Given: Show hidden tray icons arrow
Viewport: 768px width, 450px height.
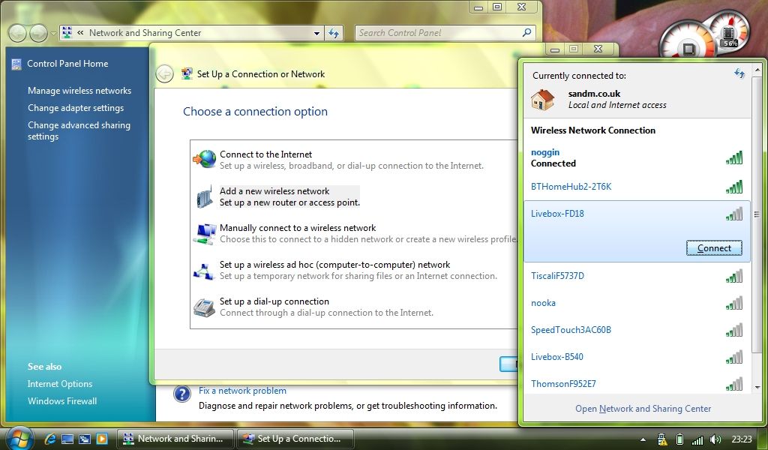Looking at the screenshot, I should (643, 439).
